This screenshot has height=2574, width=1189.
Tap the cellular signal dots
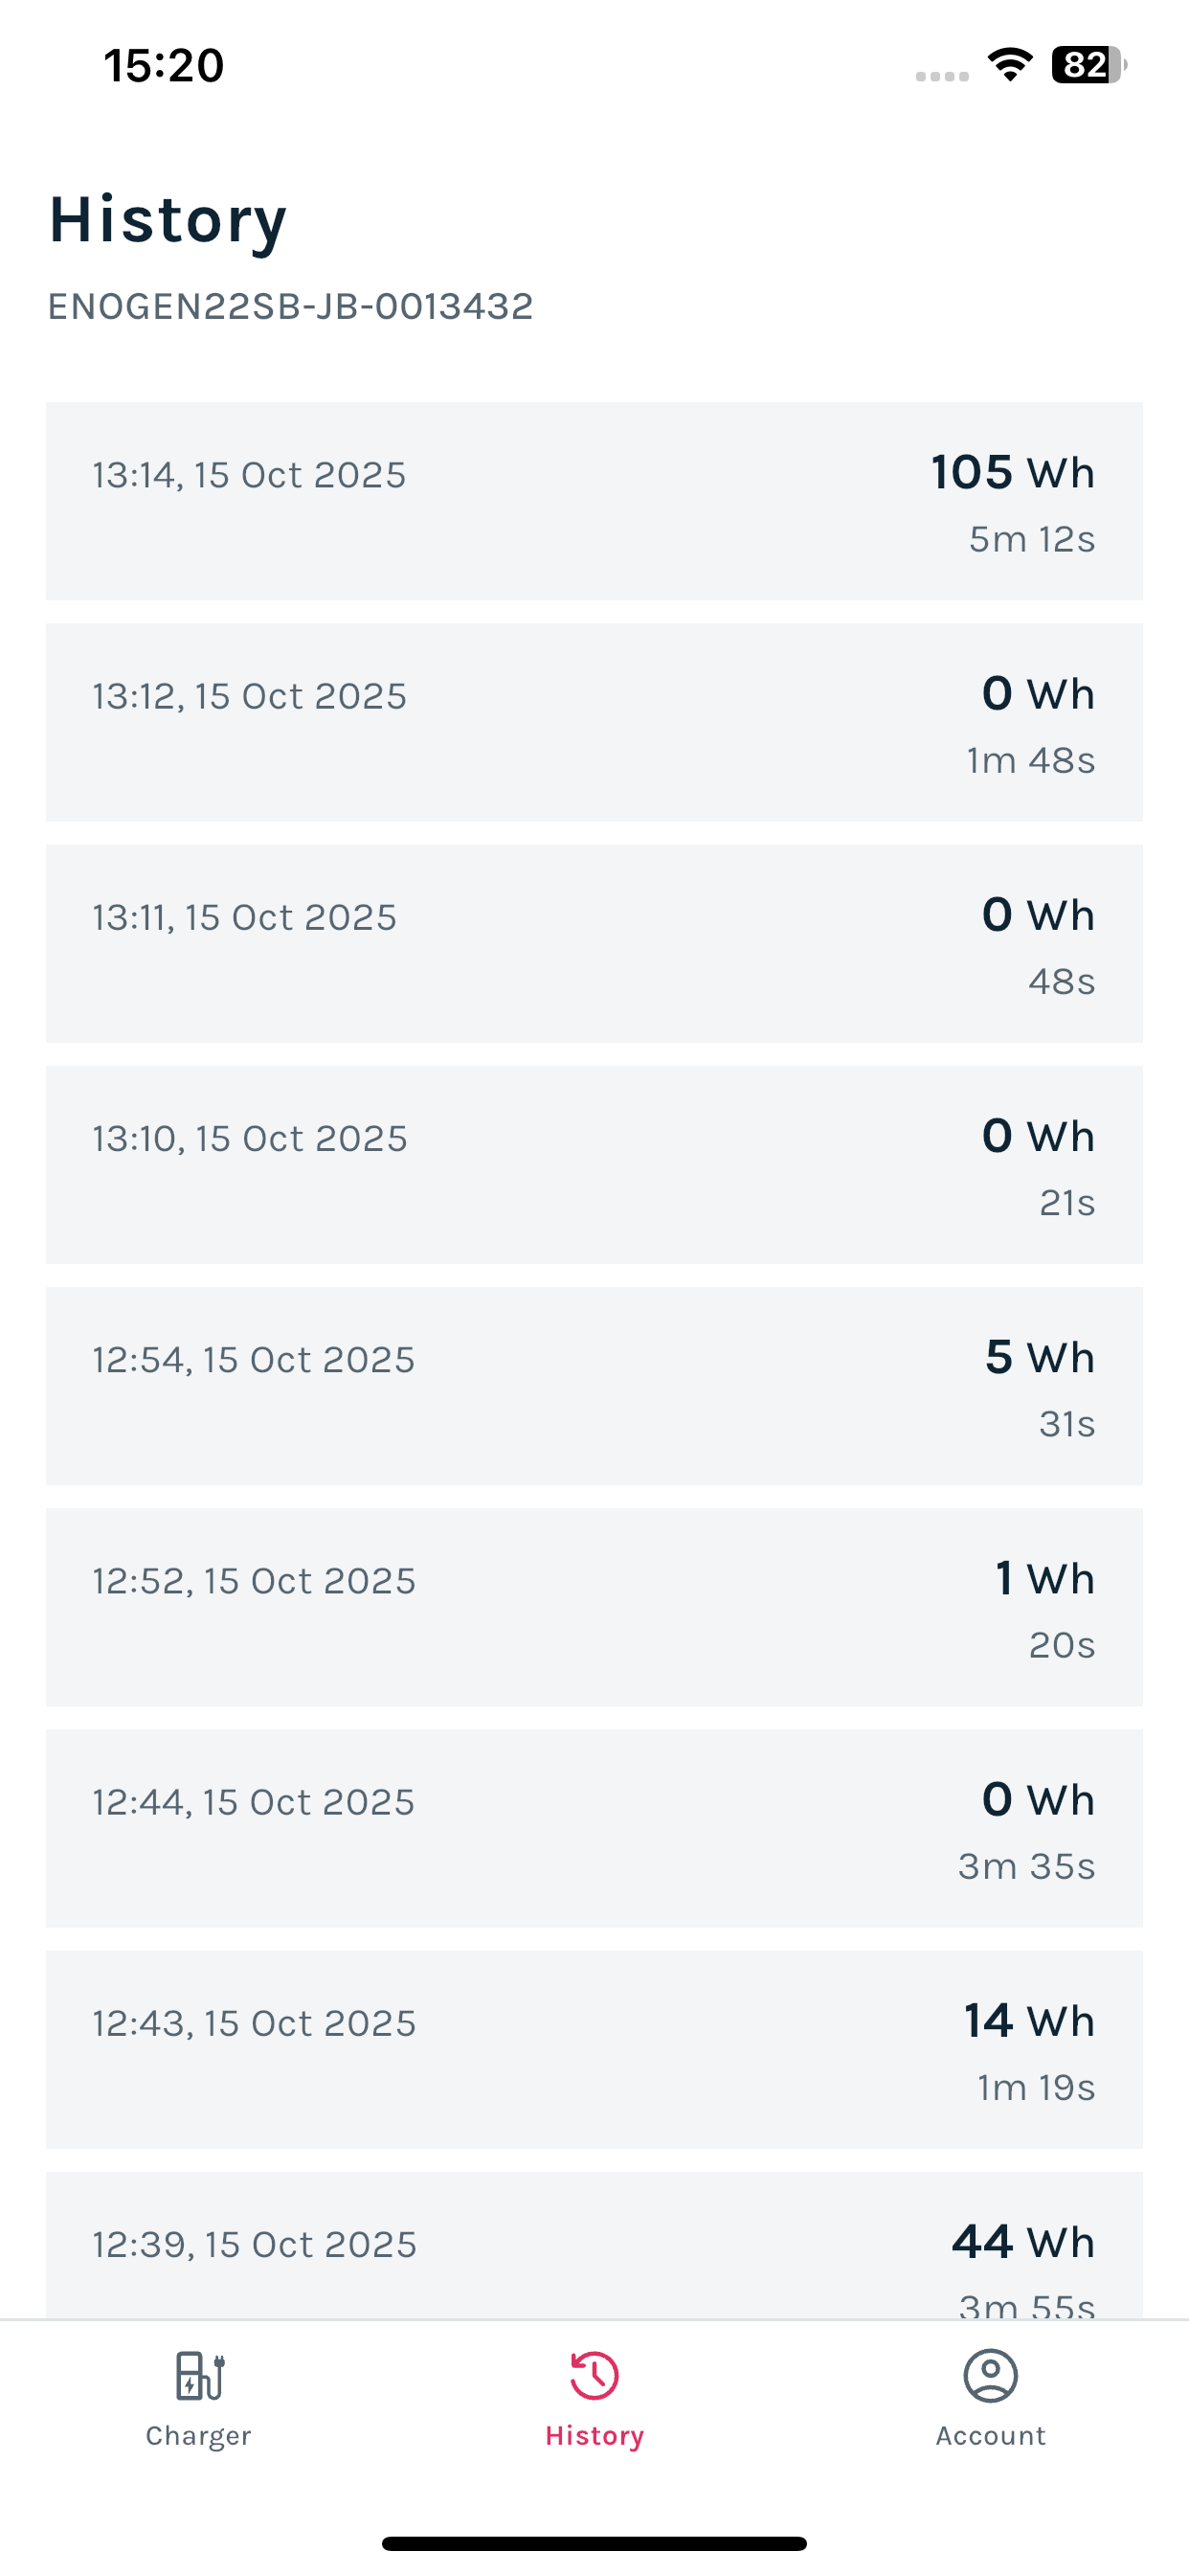[x=942, y=76]
